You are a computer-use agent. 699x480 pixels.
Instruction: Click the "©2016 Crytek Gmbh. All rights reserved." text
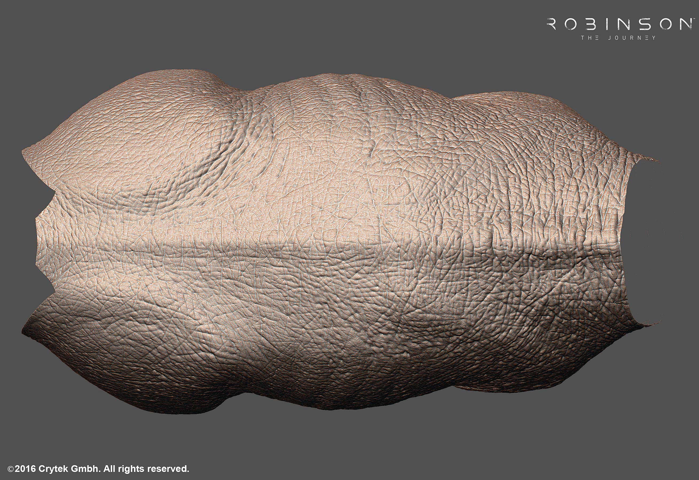click(x=99, y=469)
